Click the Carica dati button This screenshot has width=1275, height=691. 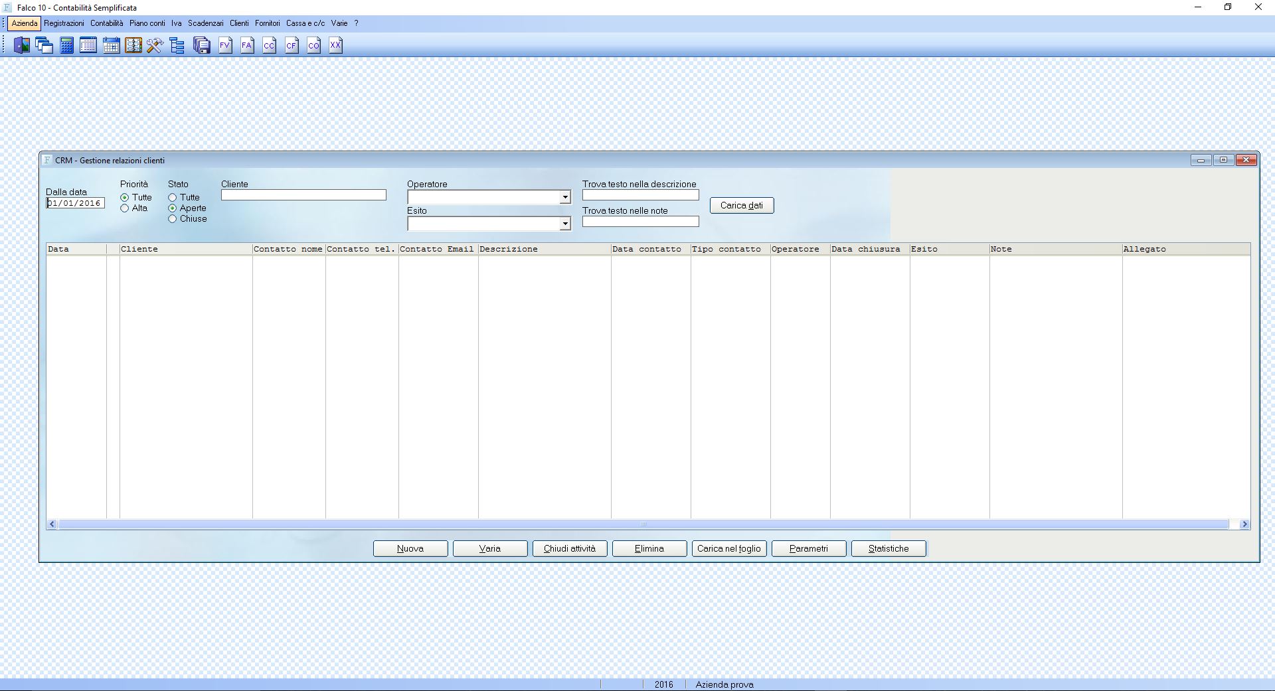[x=742, y=205]
